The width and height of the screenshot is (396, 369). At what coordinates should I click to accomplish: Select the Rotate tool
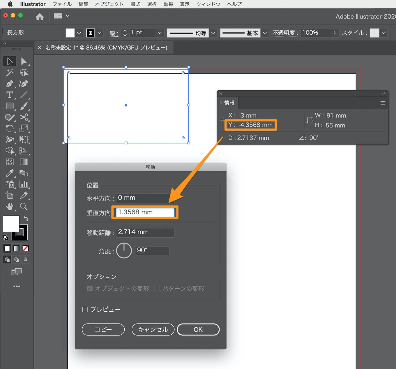tap(10, 128)
